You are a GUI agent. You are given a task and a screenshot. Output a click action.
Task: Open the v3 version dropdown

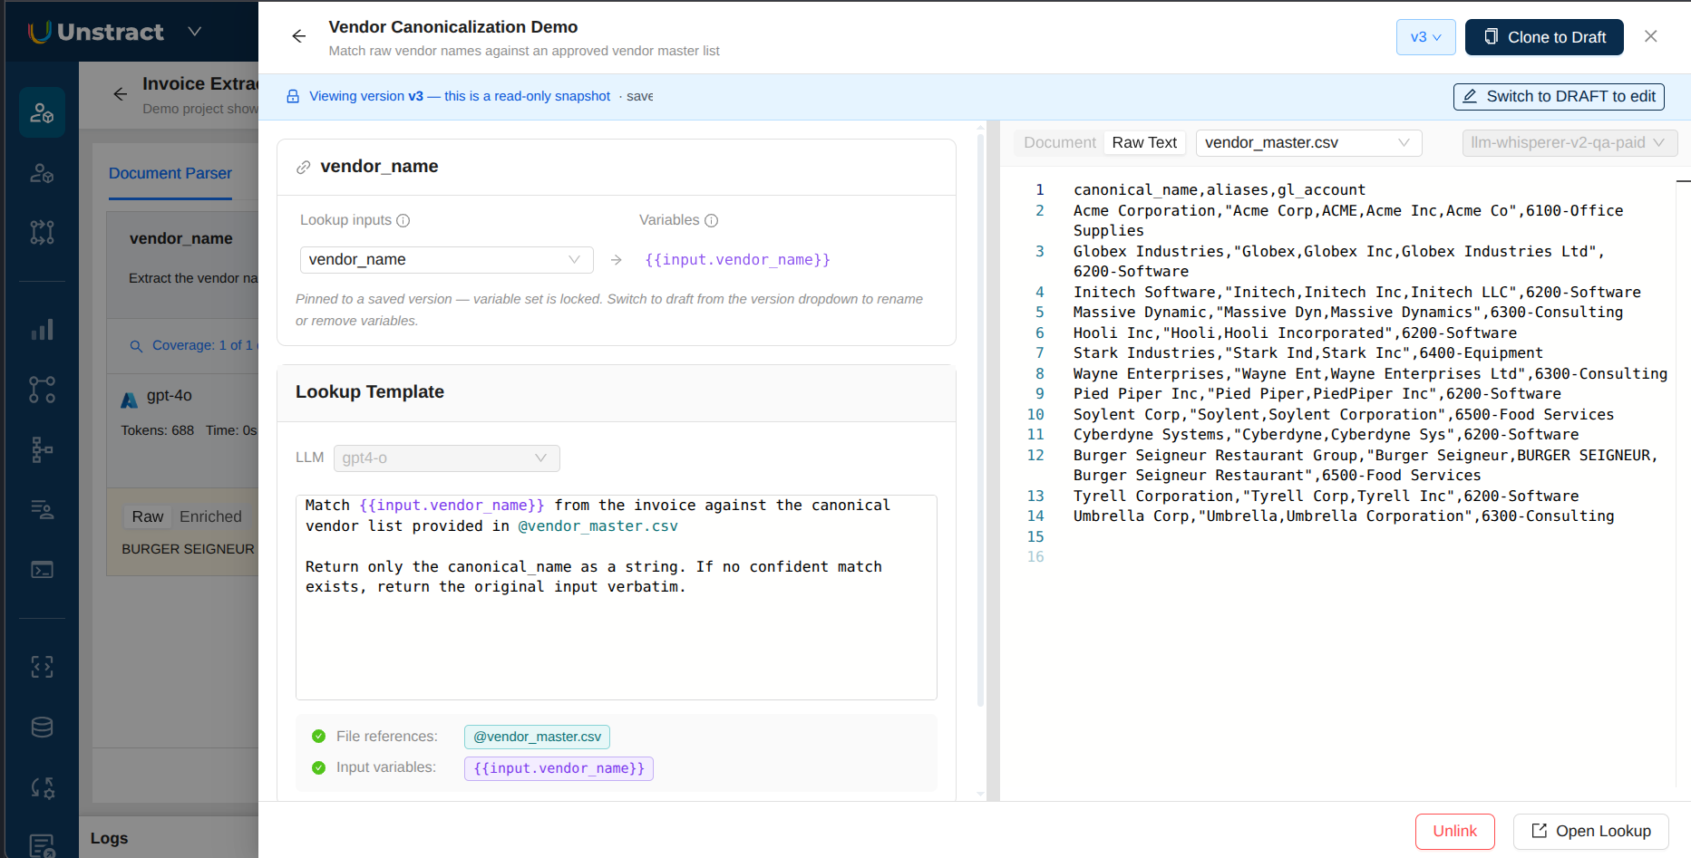(x=1426, y=37)
